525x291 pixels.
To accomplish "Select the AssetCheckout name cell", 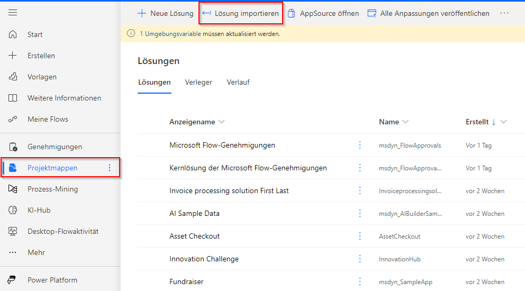I will click(x=400, y=237).
